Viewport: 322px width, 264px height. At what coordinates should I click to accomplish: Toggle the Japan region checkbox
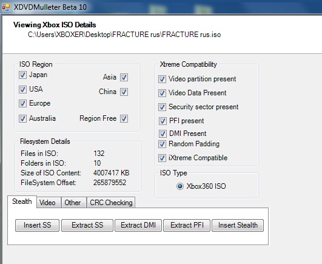[x=22, y=75]
